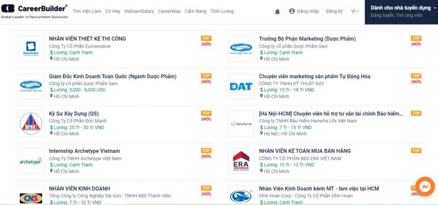Open the Tìm Việc Làm menu
438x205 pixels.
coord(87,11)
